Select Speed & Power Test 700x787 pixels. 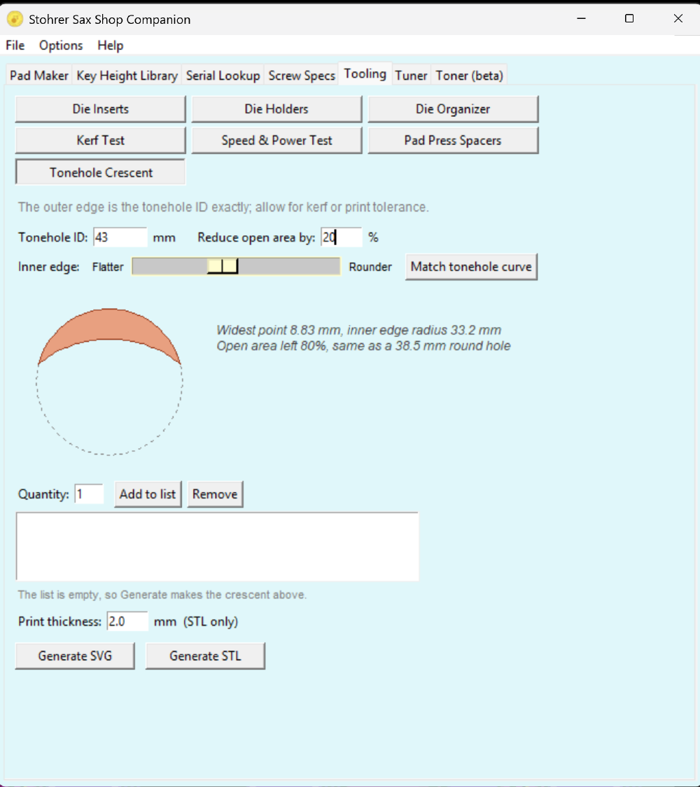(276, 141)
